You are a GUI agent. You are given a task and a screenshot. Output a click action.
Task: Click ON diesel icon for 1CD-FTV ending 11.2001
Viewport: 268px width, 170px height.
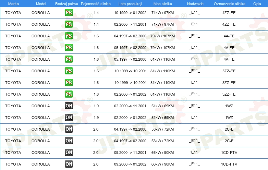(x=69, y=153)
